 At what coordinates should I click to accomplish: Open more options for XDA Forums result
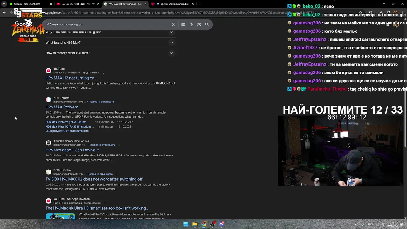coord(118,102)
